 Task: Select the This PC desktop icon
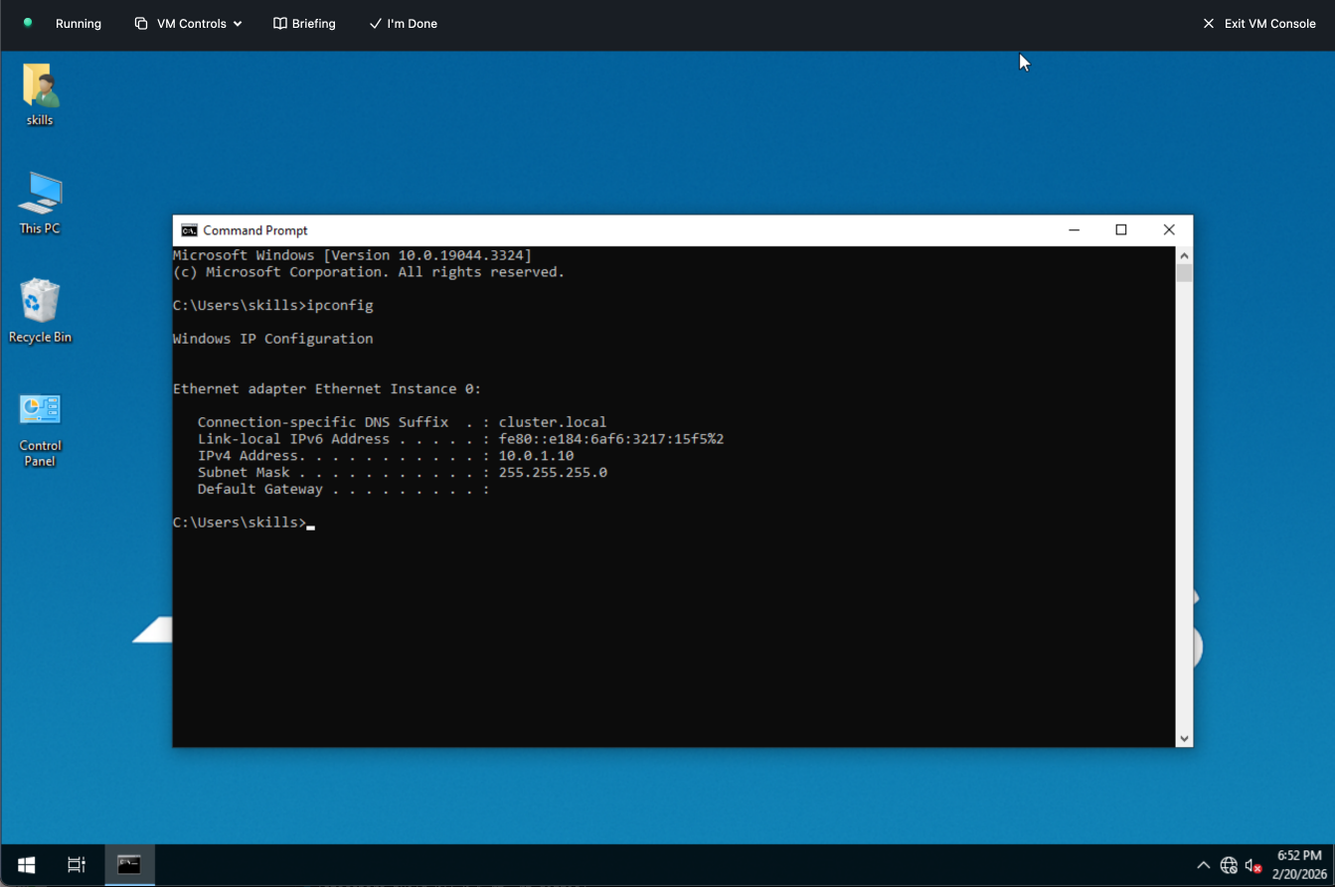pyautogui.click(x=40, y=203)
